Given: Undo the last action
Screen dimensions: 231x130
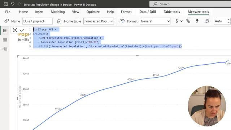Looking at the screenshot, I should tap(13, 4).
